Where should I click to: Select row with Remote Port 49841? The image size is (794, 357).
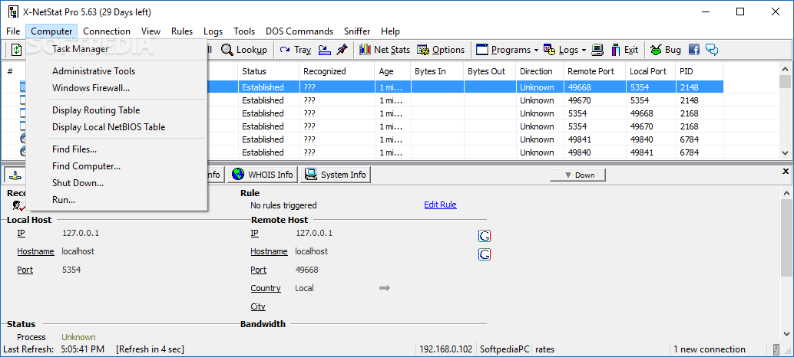pyautogui.click(x=362, y=139)
